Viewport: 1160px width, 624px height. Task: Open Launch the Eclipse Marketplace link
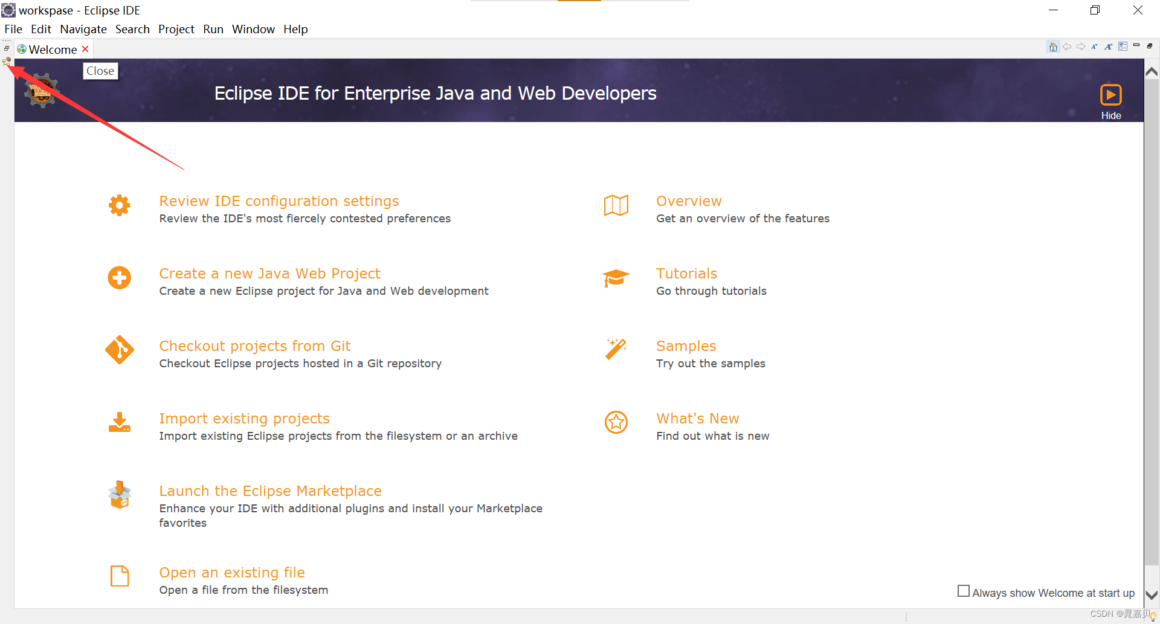click(270, 491)
